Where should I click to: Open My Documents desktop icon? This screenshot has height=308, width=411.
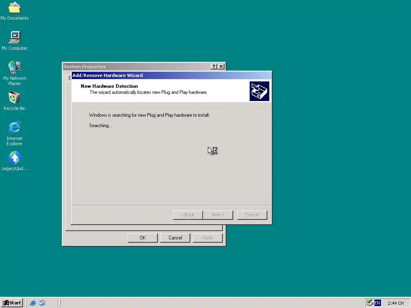[x=14, y=10]
